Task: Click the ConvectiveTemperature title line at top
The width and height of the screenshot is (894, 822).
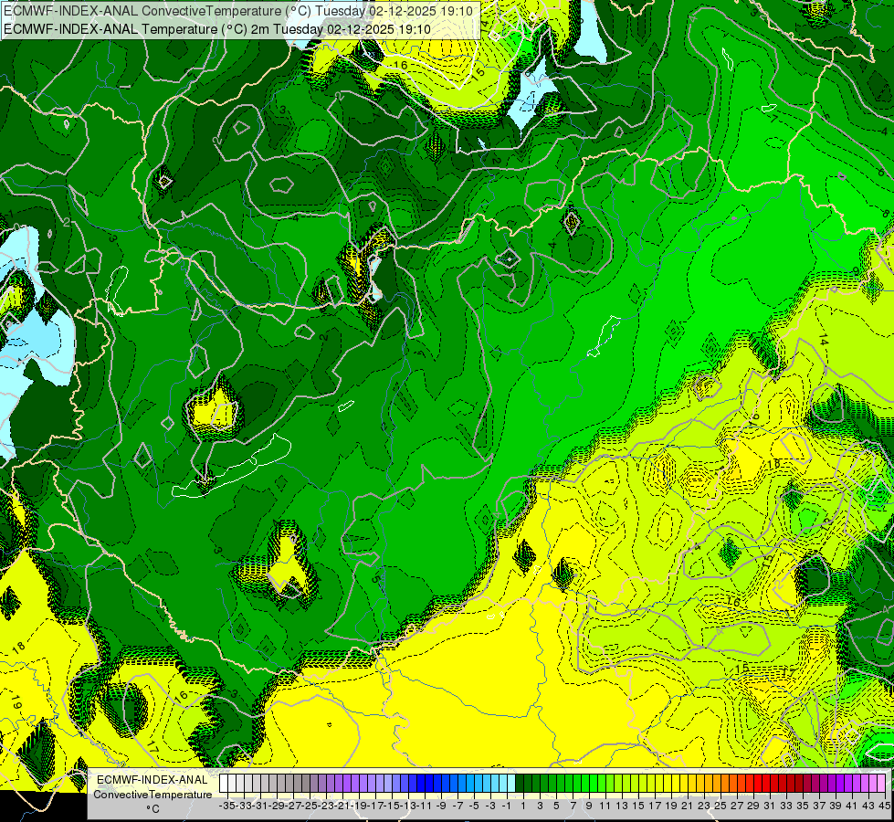Action: pos(238,11)
